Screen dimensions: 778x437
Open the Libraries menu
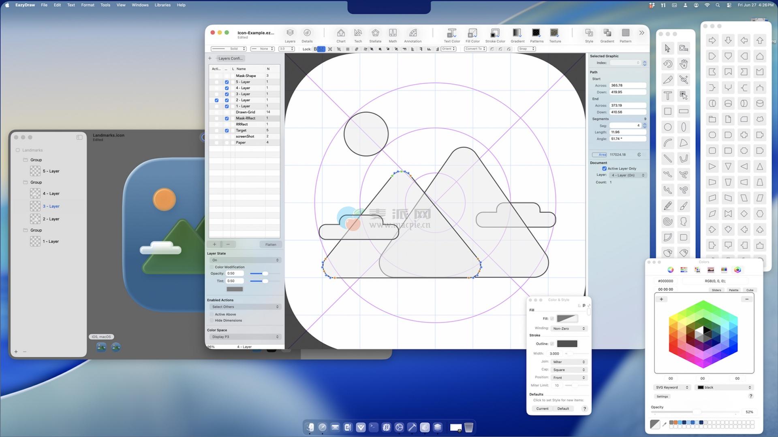(x=162, y=5)
